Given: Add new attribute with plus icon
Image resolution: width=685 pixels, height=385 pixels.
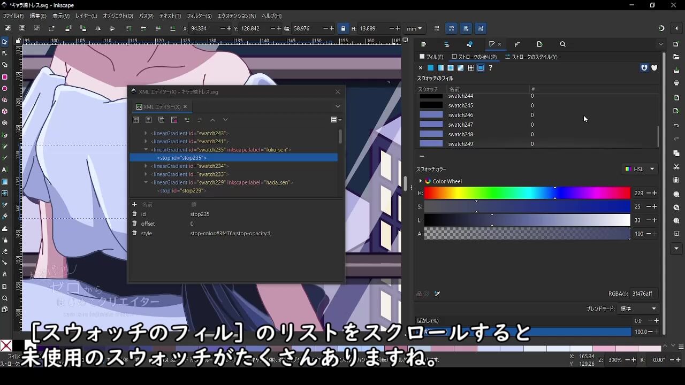Looking at the screenshot, I should 135,204.
